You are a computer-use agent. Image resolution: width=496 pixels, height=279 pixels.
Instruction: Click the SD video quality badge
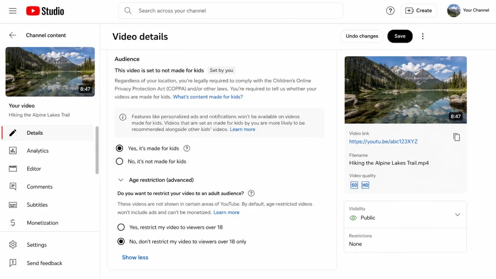[354, 185]
